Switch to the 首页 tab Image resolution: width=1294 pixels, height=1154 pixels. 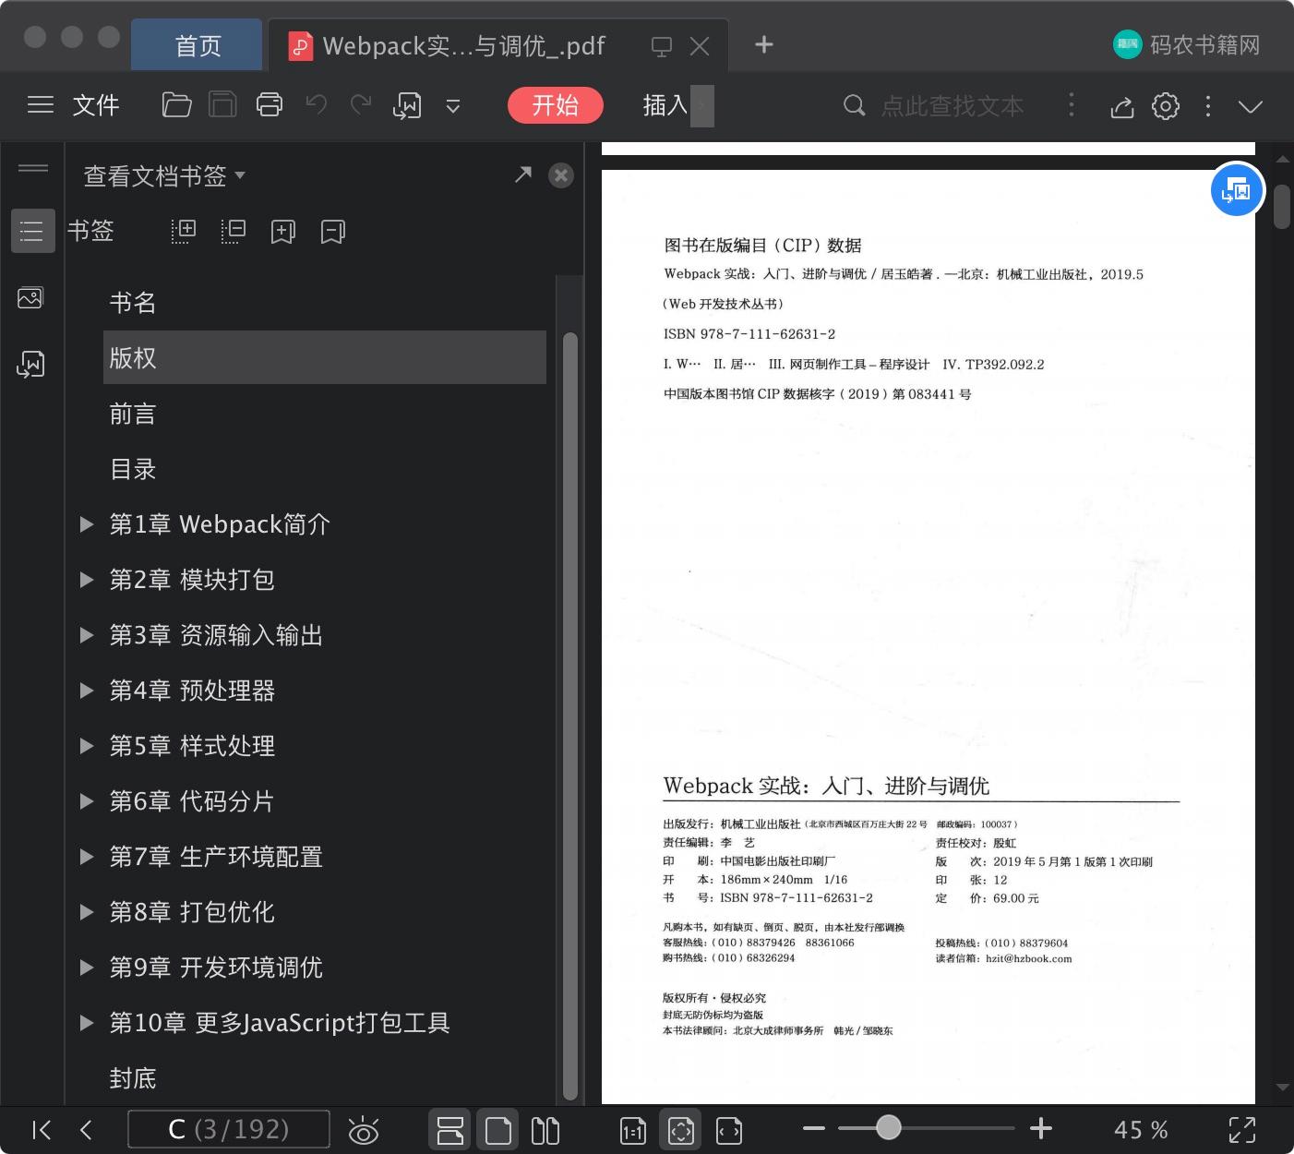pyautogui.click(x=198, y=45)
